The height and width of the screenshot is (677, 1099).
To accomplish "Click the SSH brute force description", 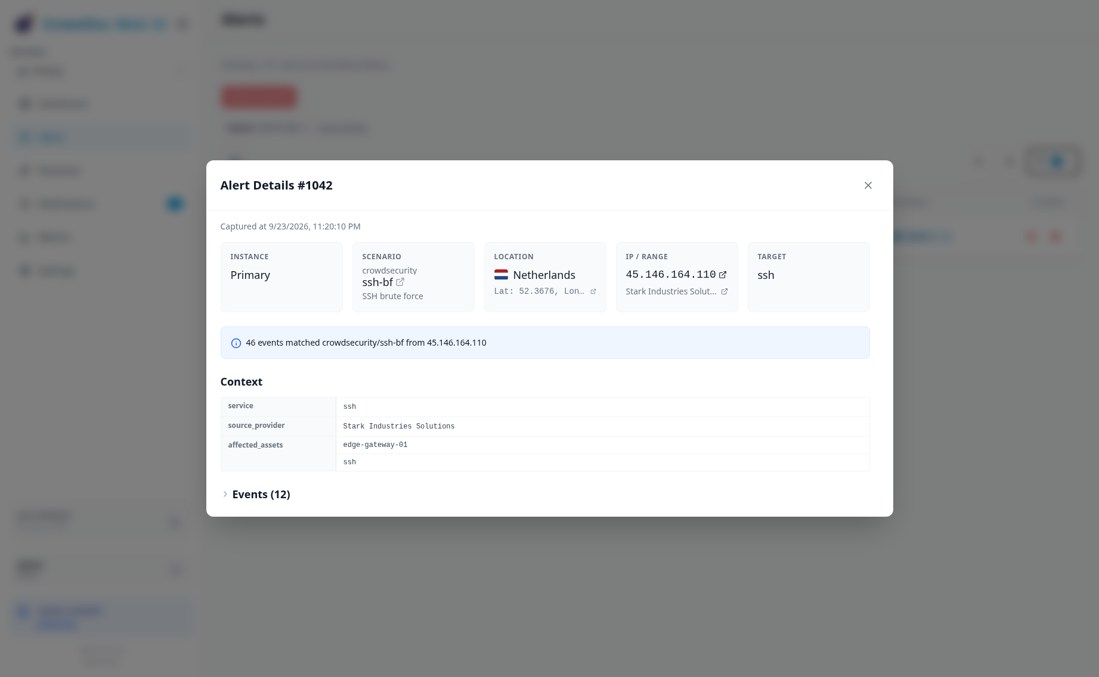I will 392,296.
